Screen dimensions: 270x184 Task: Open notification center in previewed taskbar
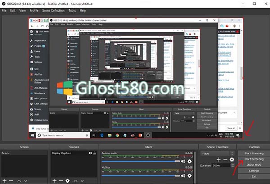coord(238,135)
